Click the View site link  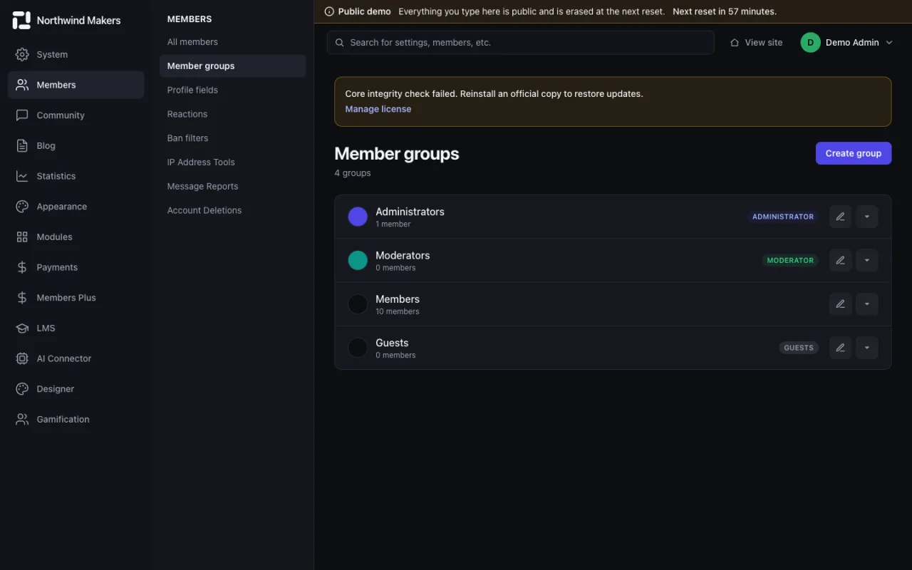(x=756, y=43)
